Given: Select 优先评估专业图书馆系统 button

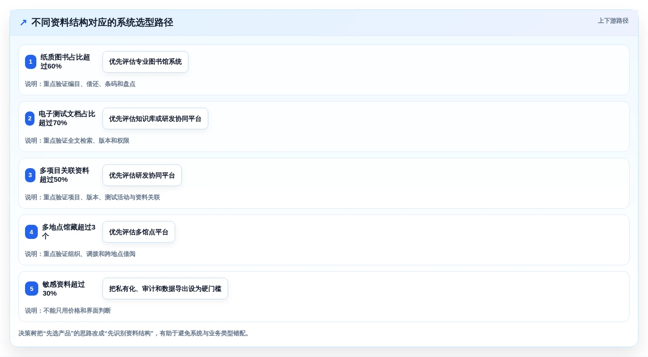Looking at the screenshot, I should [145, 62].
